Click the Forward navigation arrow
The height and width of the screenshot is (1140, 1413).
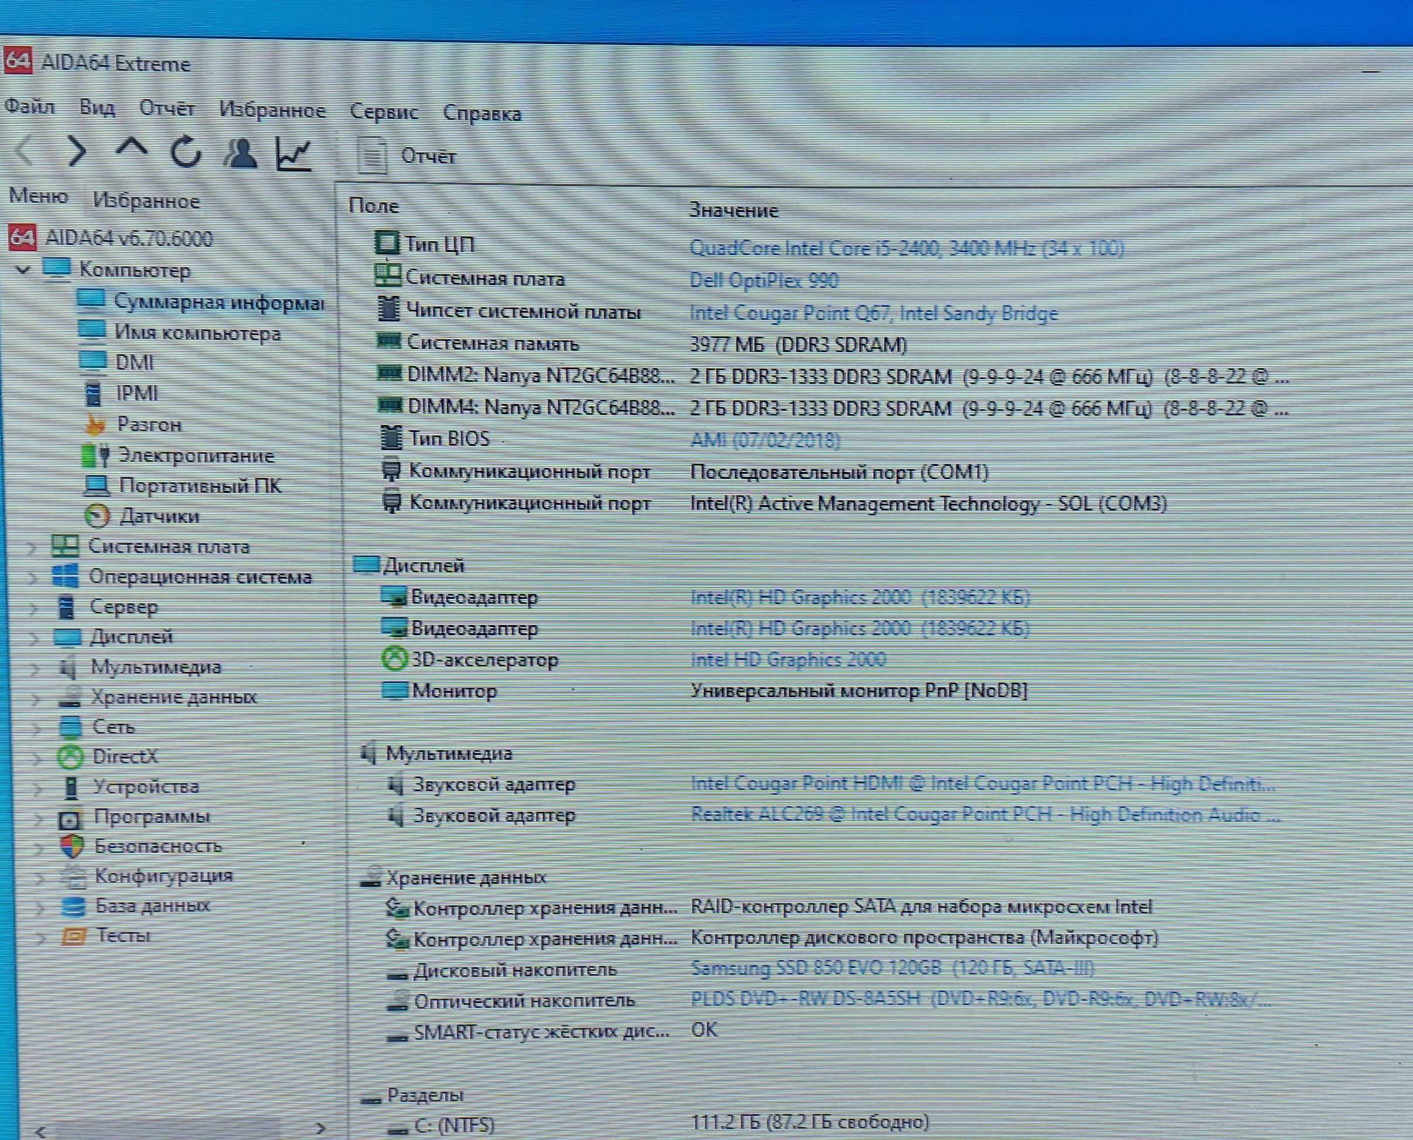[77, 151]
